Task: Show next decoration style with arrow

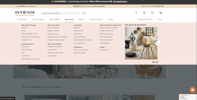Action: point(158,43)
